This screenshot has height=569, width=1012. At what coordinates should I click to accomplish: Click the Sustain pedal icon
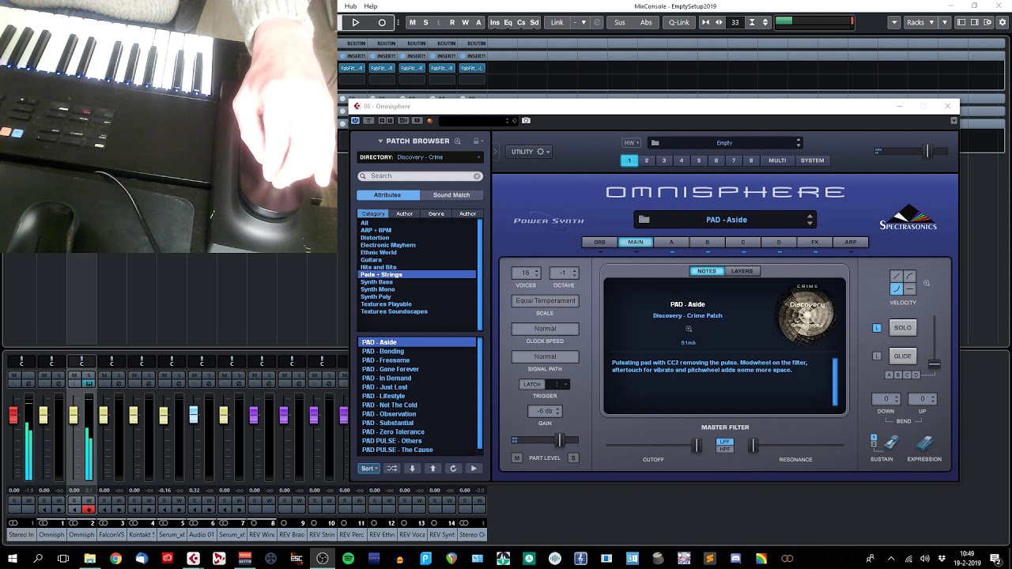889,443
